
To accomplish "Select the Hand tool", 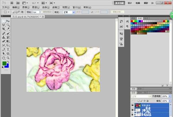I will [3, 57].
